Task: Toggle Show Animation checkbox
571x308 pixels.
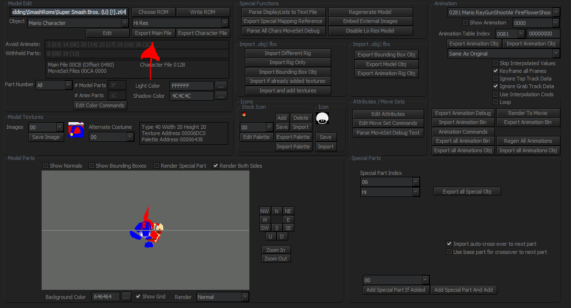Action: click(465, 23)
